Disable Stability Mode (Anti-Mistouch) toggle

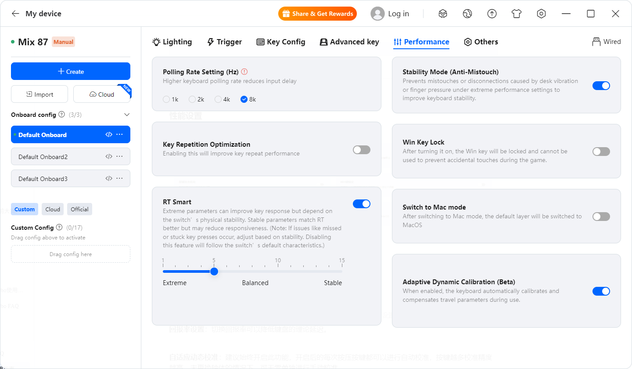[x=601, y=86]
